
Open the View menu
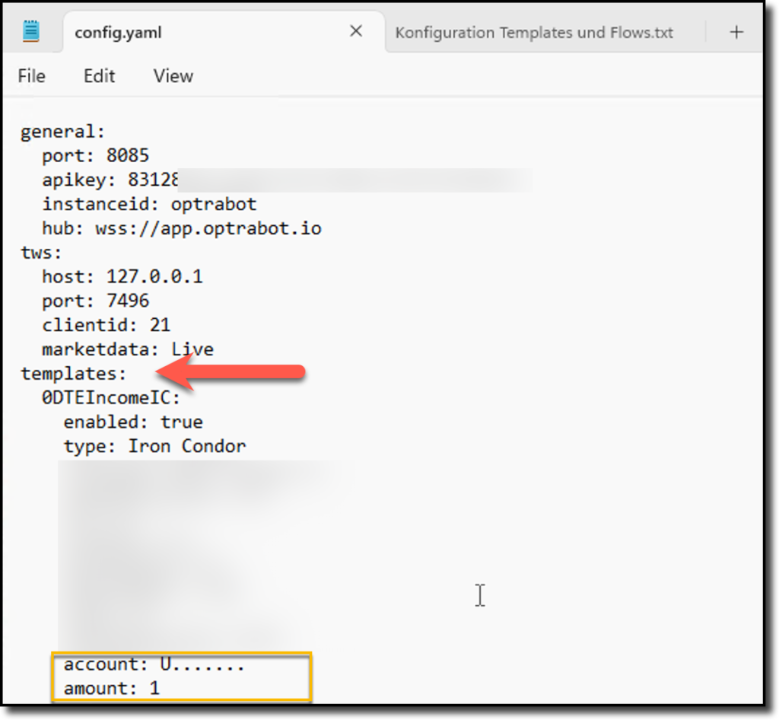(x=173, y=76)
